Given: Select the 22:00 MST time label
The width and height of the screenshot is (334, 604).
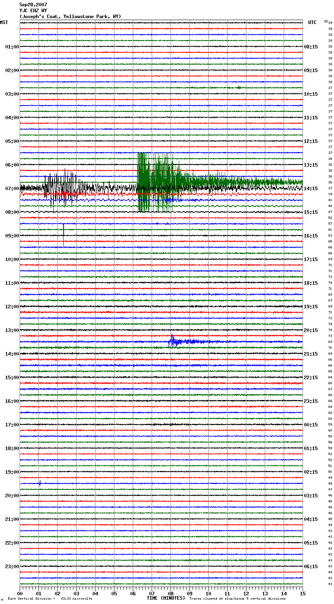Looking at the screenshot, I should pos(12,543).
